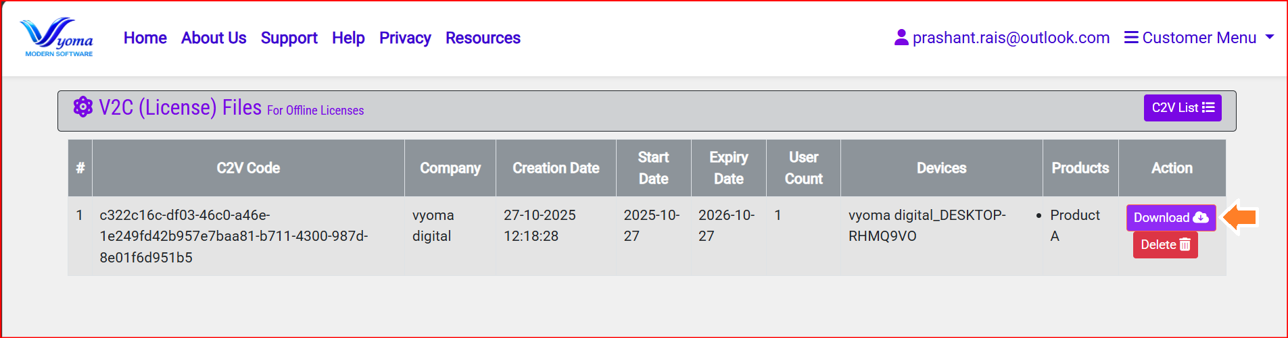
Task: Click the User Count column header
Action: point(804,168)
